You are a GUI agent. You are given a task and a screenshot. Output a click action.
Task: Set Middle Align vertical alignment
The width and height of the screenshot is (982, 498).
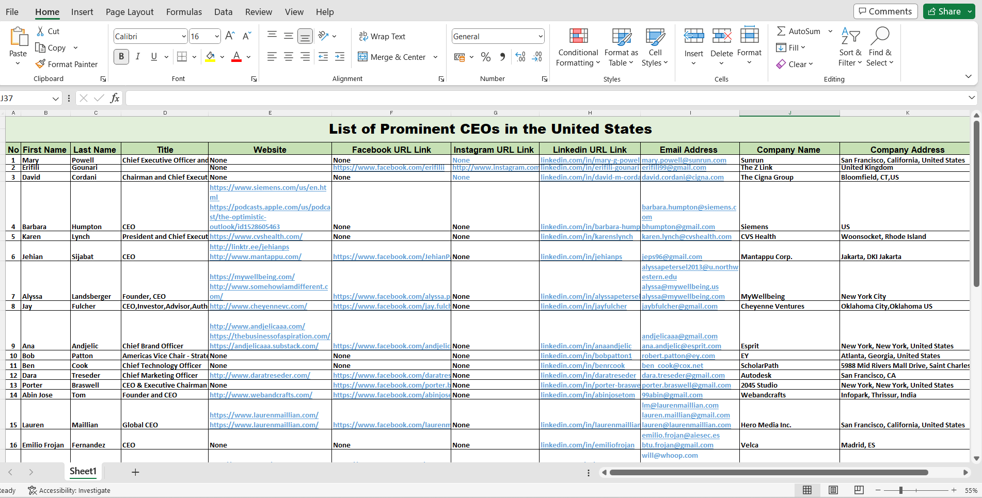pyautogui.click(x=289, y=36)
